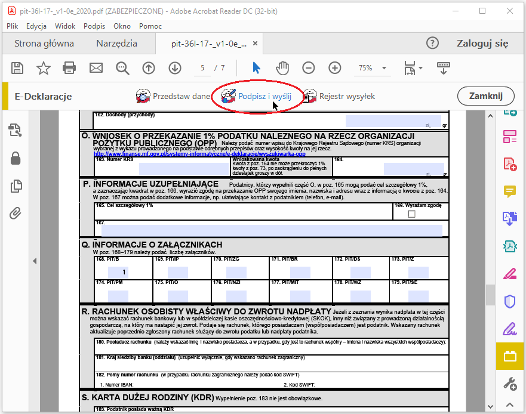This screenshot has height=414, width=526.
Task: Open the Edycja menu
Action: (x=36, y=26)
